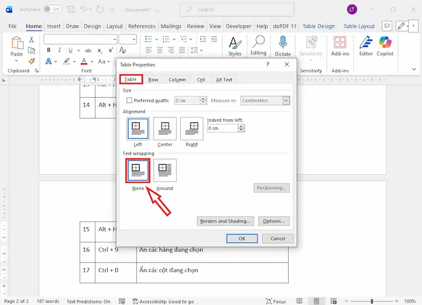
Task: Enable the Preferred width checkbox
Action: coord(130,101)
